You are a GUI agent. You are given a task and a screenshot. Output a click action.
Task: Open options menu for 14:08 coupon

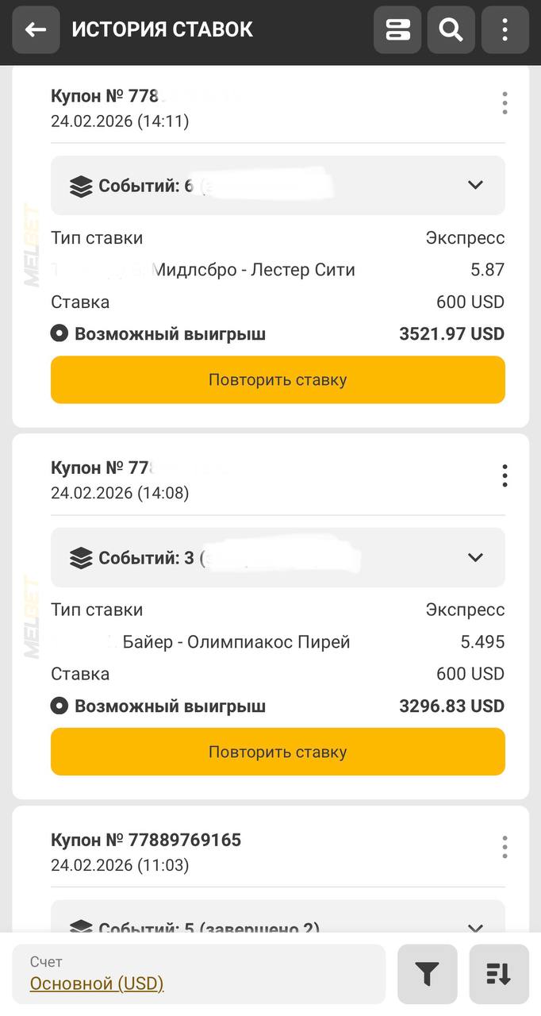(x=505, y=475)
